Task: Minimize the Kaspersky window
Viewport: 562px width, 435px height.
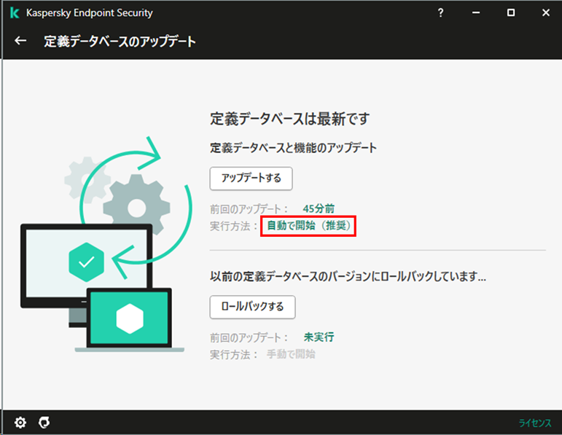Action: [475, 13]
